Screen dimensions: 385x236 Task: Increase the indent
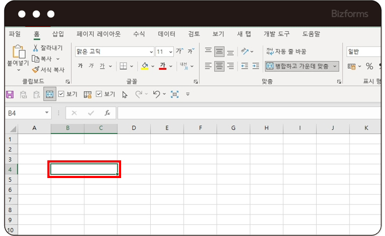tap(256, 66)
